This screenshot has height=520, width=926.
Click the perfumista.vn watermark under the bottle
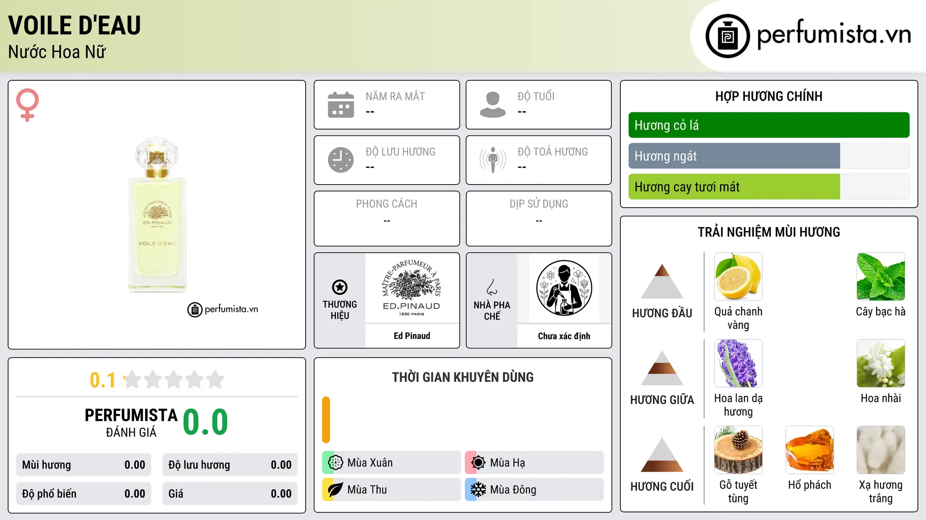tap(223, 310)
